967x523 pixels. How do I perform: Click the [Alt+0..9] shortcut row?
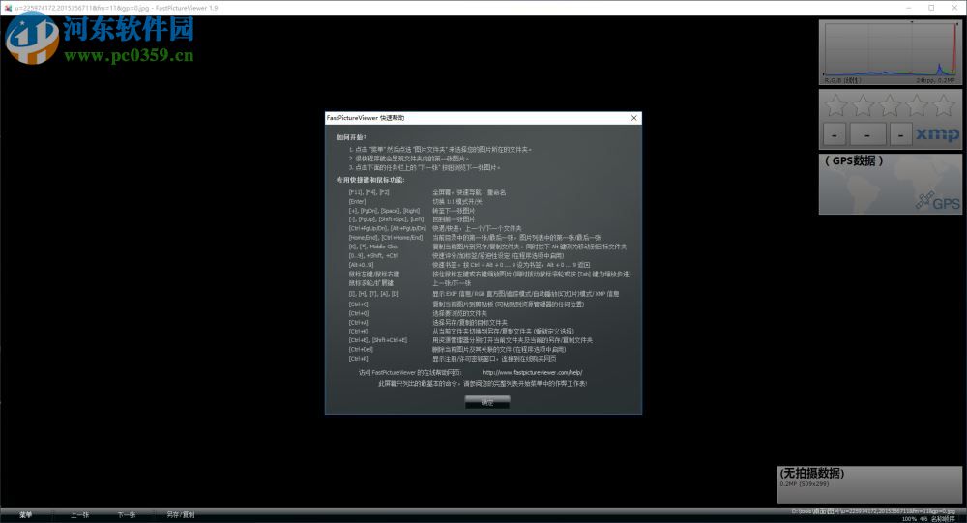click(469, 265)
